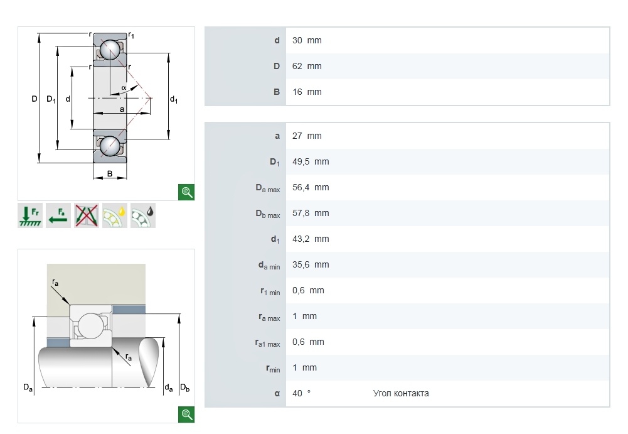Zoom the mounting dimensions drawing via magnifier
This screenshot has width=628, height=434.
coord(186,414)
